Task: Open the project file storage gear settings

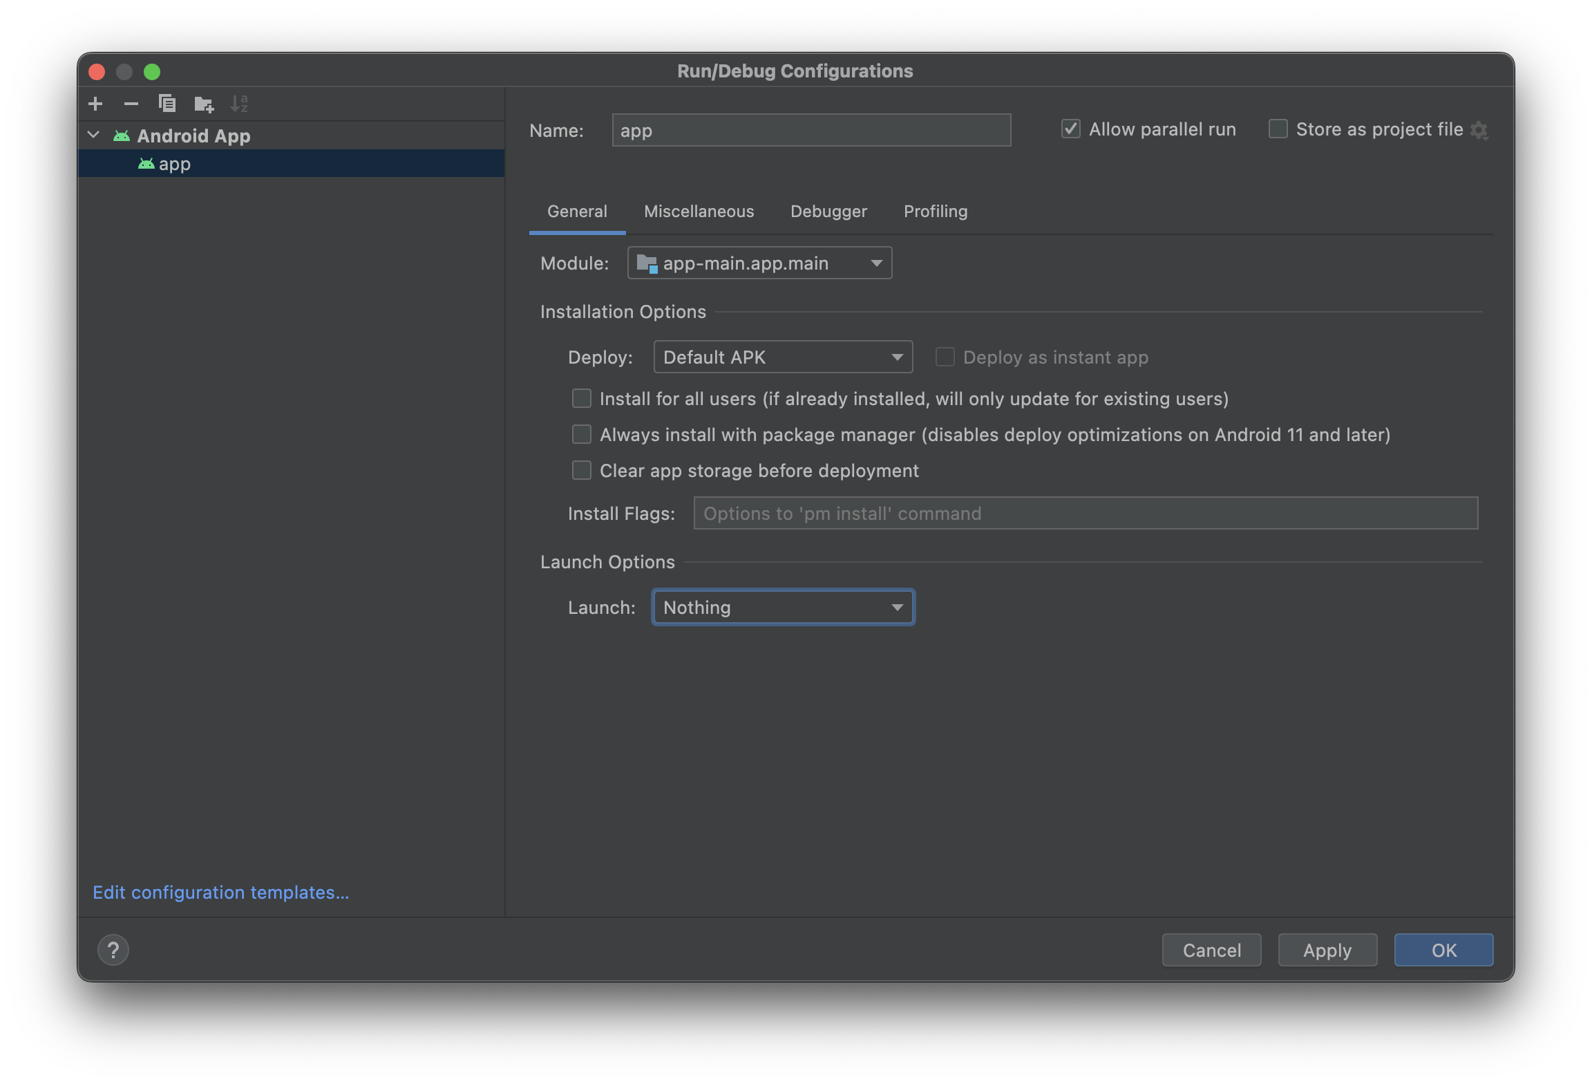Action: 1479,130
